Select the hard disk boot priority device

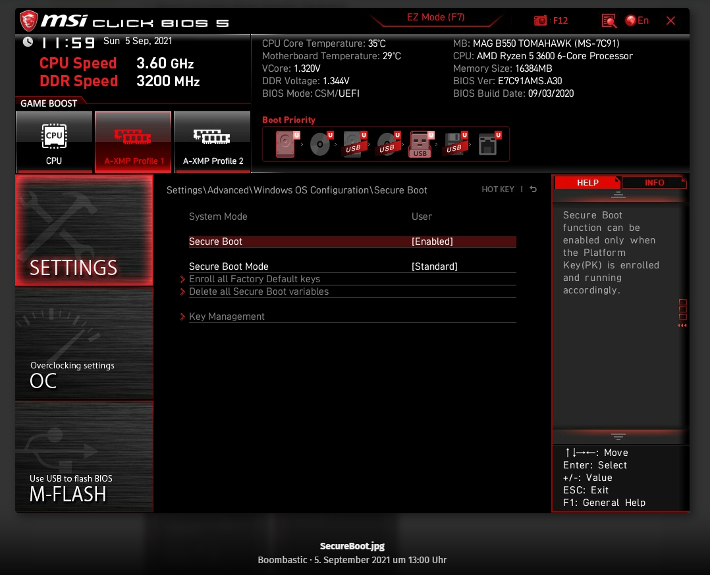(x=287, y=144)
